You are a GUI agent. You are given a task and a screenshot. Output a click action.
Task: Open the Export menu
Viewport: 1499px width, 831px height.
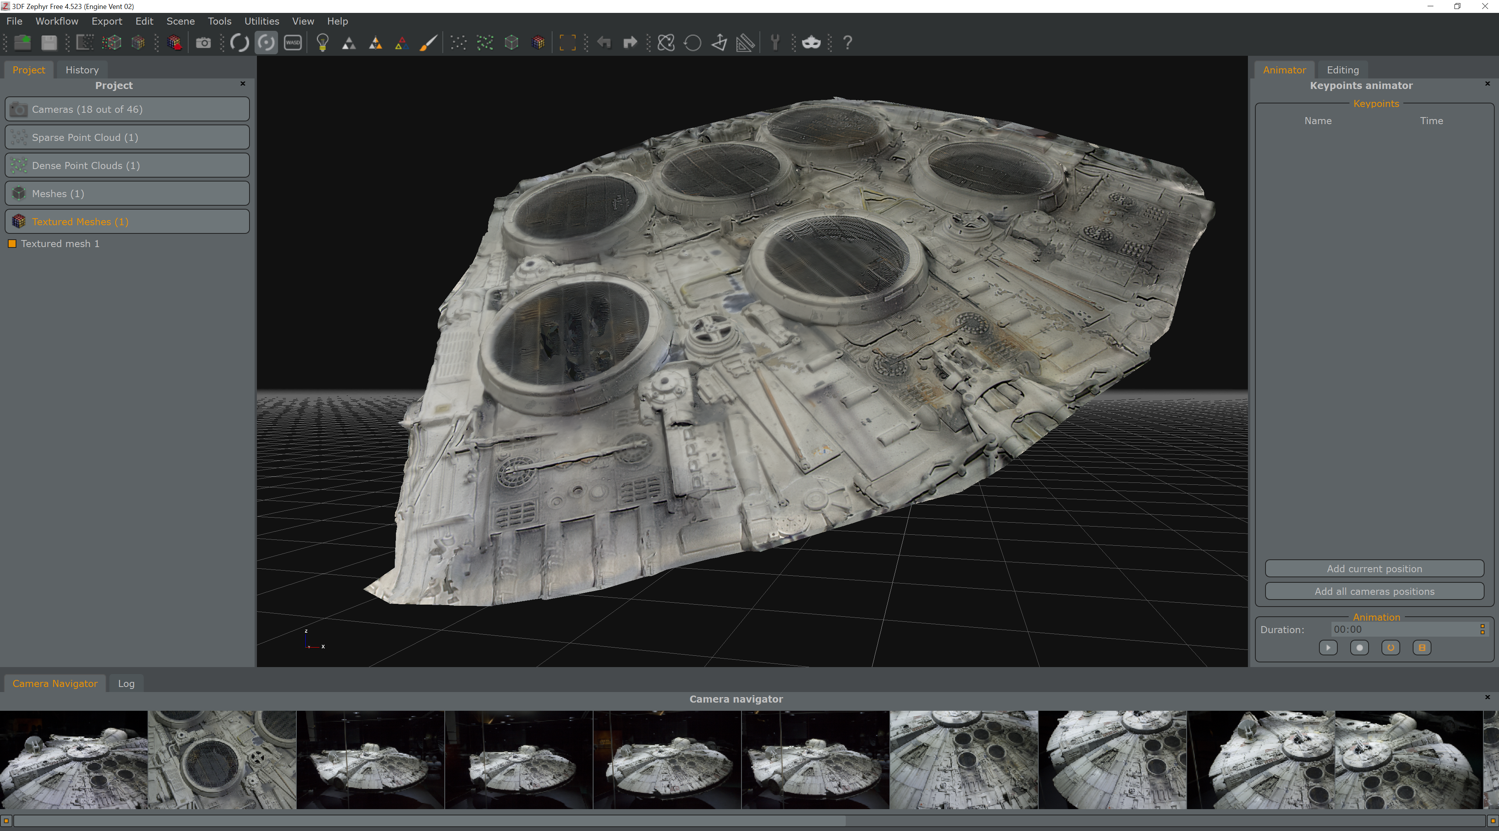(107, 21)
